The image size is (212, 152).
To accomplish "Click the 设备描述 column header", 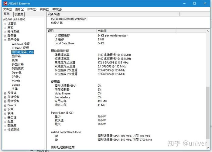I will [113, 14].
